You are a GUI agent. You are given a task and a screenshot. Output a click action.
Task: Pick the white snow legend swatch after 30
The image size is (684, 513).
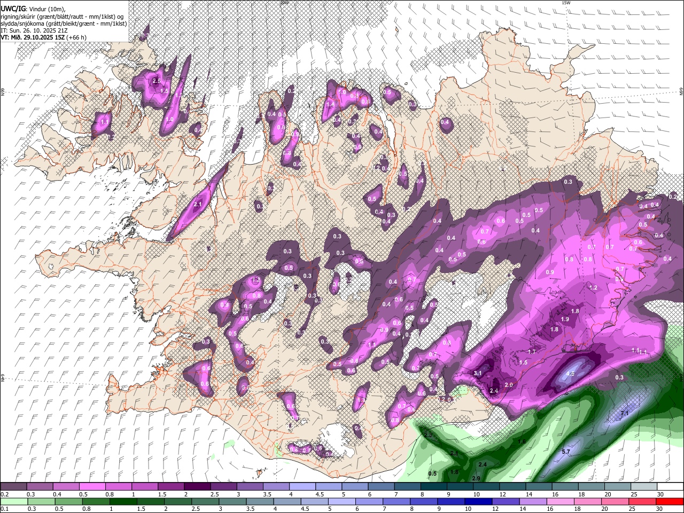point(670,487)
